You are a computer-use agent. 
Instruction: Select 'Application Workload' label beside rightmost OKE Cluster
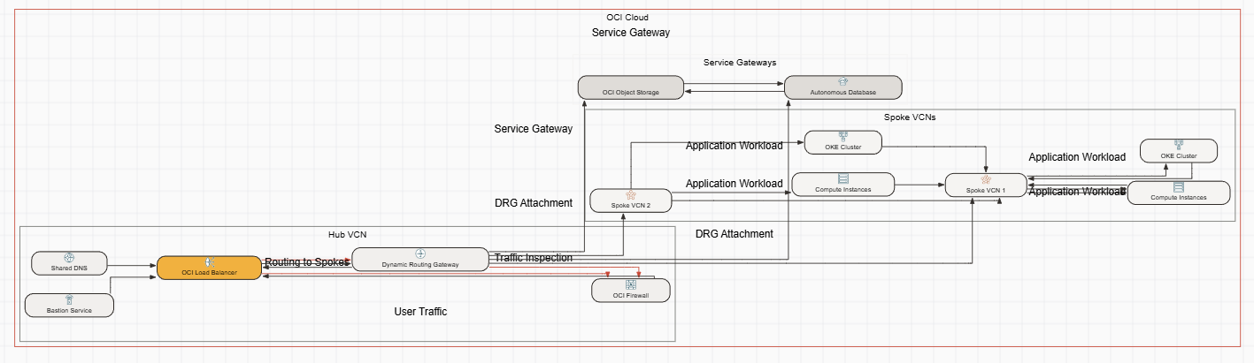pyautogui.click(x=1077, y=157)
